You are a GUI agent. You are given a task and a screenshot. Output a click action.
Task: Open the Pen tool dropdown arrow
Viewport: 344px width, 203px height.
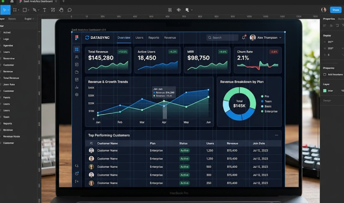pyautogui.click(x=38, y=10)
